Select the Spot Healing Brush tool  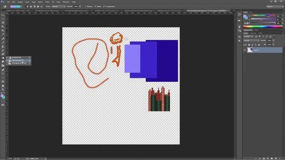pyautogui.click(x=3, y=39)
